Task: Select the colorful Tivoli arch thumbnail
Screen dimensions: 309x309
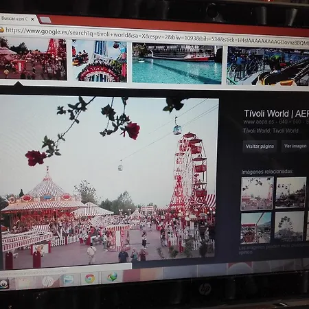Action: tap(100, 60)
